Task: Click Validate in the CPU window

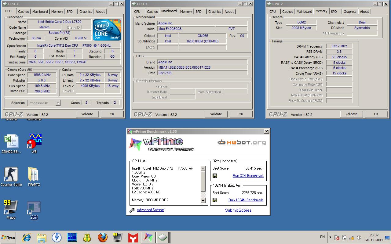Action: pos(87,114)
